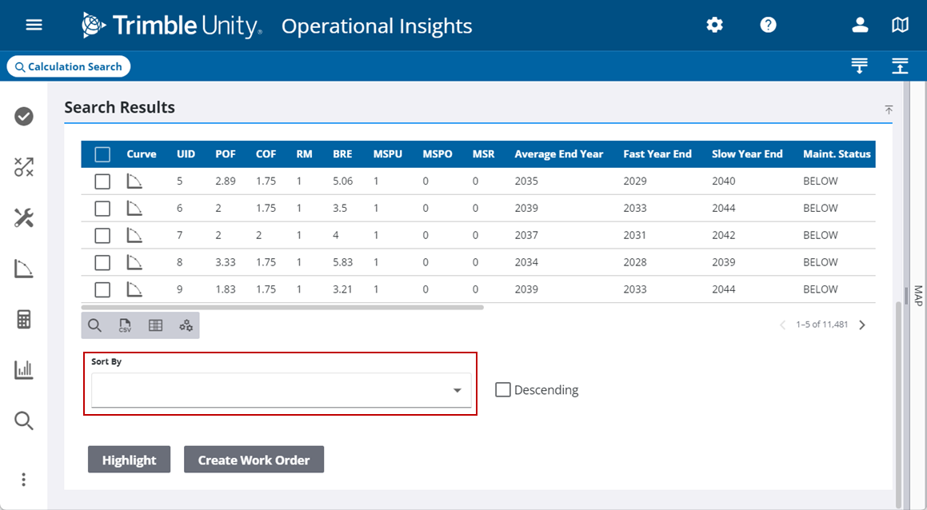
Task: View the curve icon for UID 7
Action: [x=134, y=235]
